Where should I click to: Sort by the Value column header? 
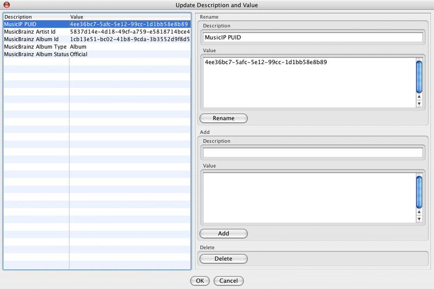(x=130, y=17)
